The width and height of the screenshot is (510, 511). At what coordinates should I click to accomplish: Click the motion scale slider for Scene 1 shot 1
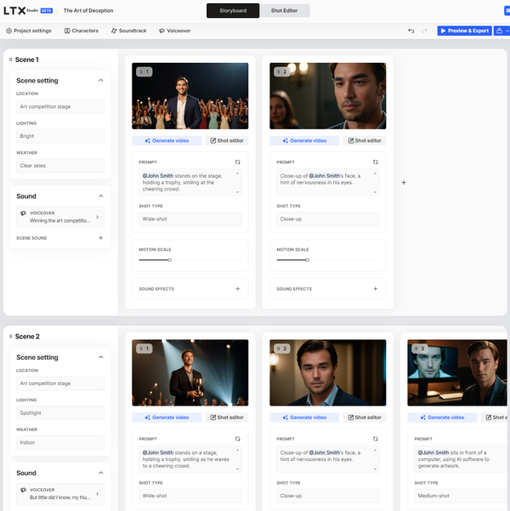tap(170, 259)
